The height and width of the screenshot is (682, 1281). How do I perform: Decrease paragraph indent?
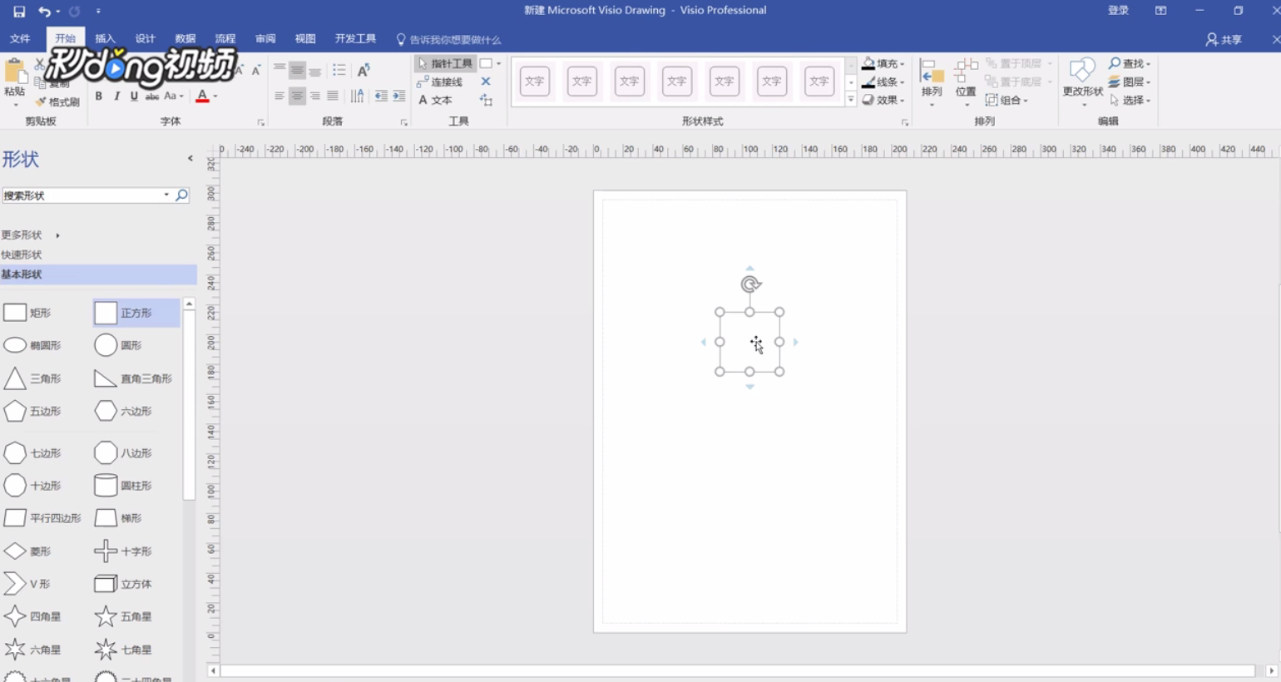pyautogui.click(x=381, y=96)
